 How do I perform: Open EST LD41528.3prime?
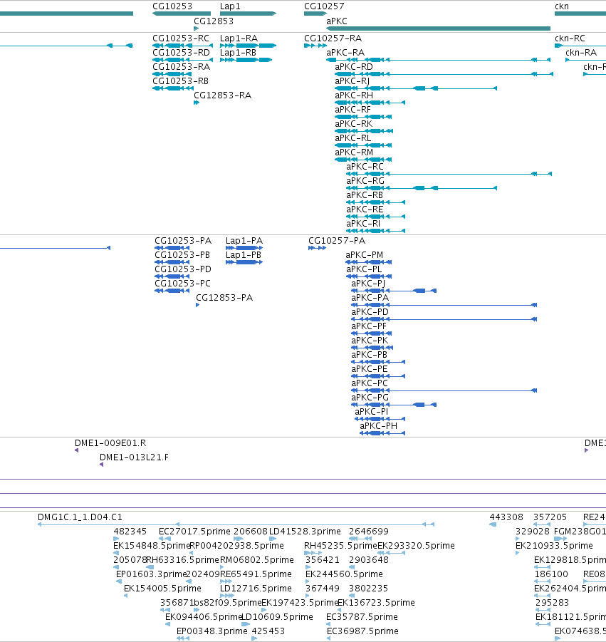click(x=305, y=532)
